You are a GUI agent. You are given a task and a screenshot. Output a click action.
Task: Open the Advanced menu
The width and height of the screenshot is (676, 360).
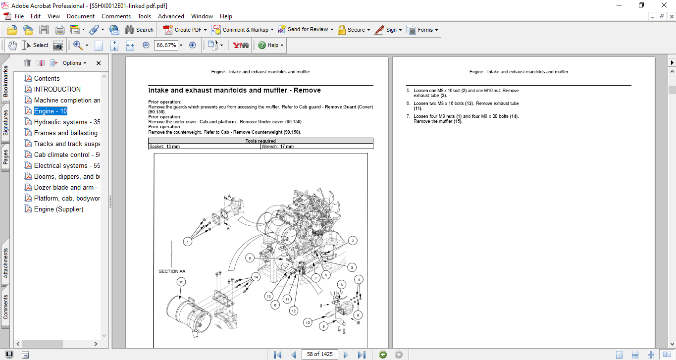click(171, 16)
